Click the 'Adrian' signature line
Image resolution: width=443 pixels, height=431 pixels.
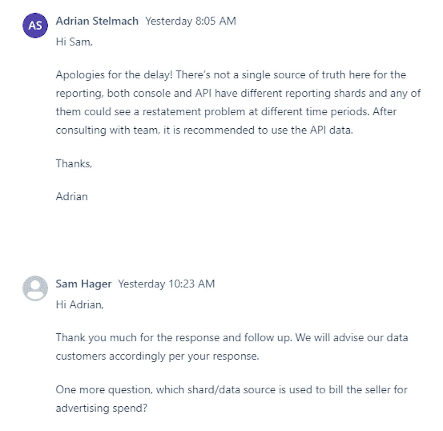(72, 197)
